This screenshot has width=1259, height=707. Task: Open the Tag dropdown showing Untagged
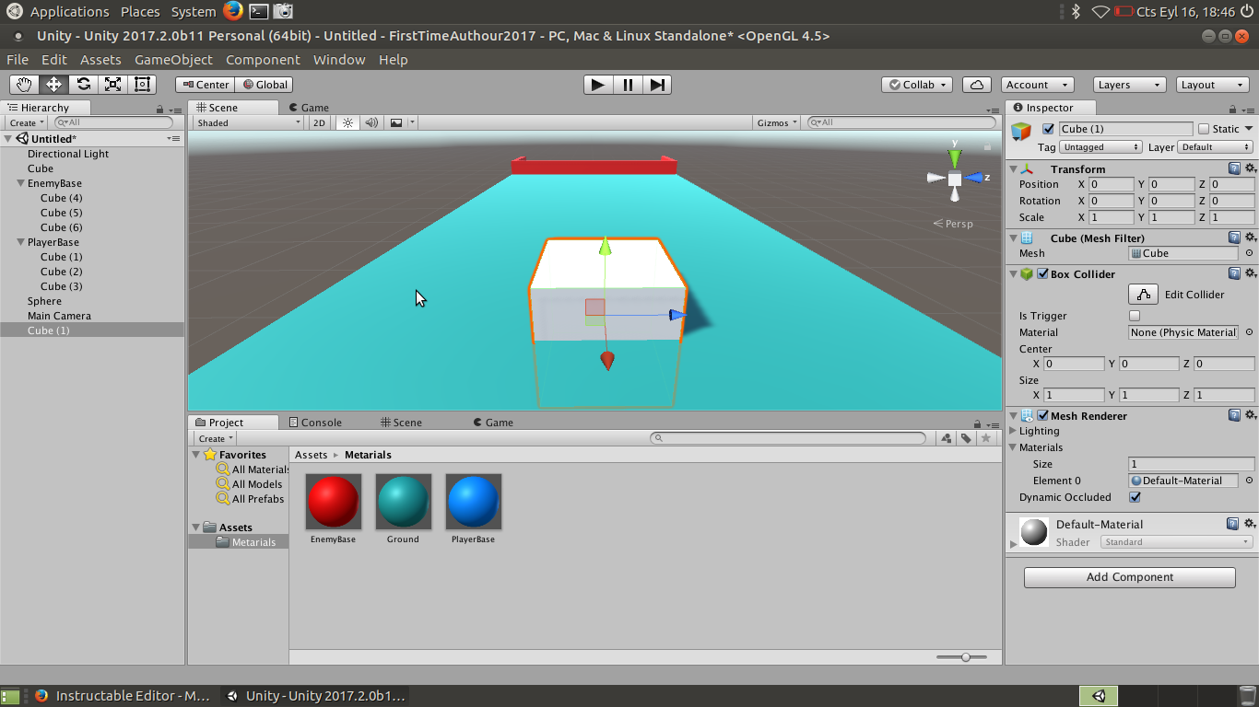pyautogui.click(x=1100, y=147)
